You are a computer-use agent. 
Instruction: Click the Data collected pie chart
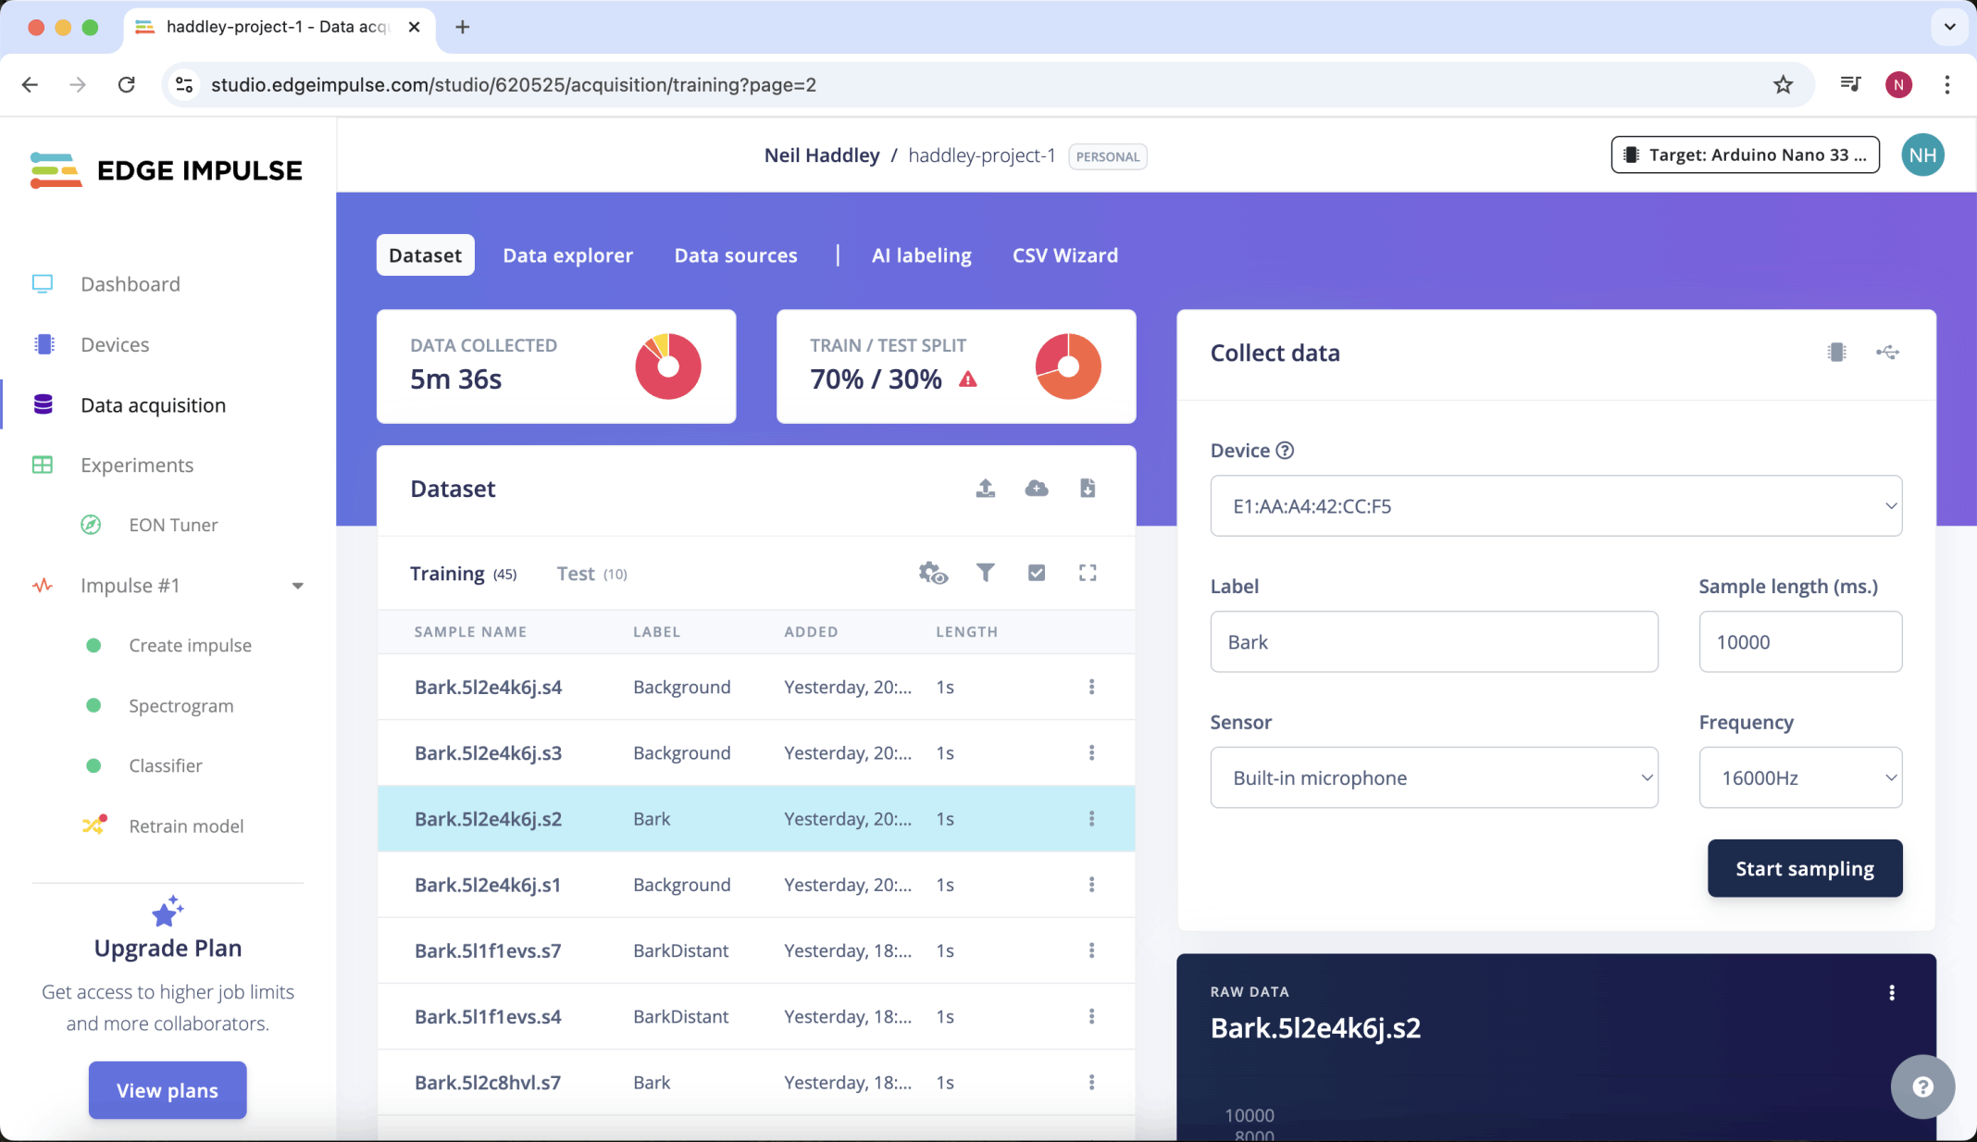click(x=667, y=366)
